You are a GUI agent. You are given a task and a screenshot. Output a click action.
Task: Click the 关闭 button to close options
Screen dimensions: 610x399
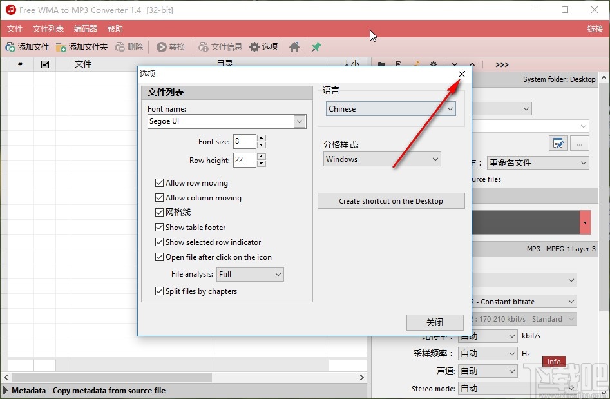tap(435, 322)
